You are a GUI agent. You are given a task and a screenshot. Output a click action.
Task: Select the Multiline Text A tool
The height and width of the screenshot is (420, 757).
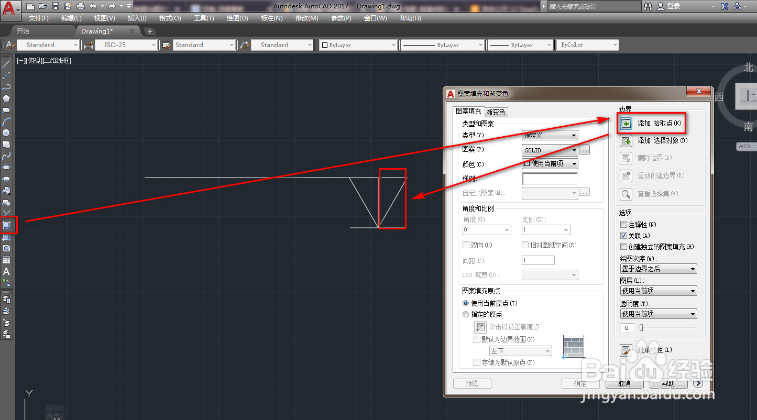click(7, 271)
